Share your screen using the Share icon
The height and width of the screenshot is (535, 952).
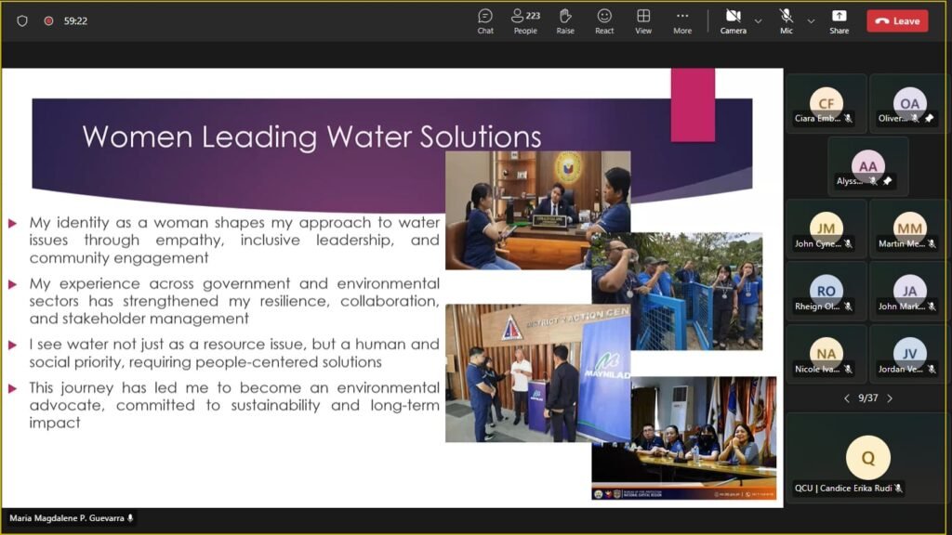[839, 20]
